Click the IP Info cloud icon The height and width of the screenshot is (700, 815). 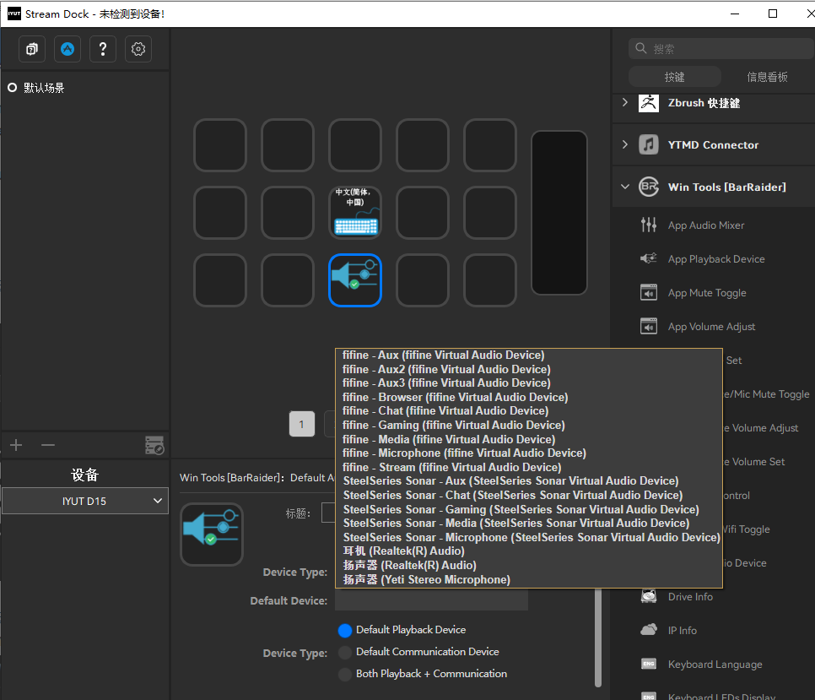pyautogui.click(x=649, y=630)
